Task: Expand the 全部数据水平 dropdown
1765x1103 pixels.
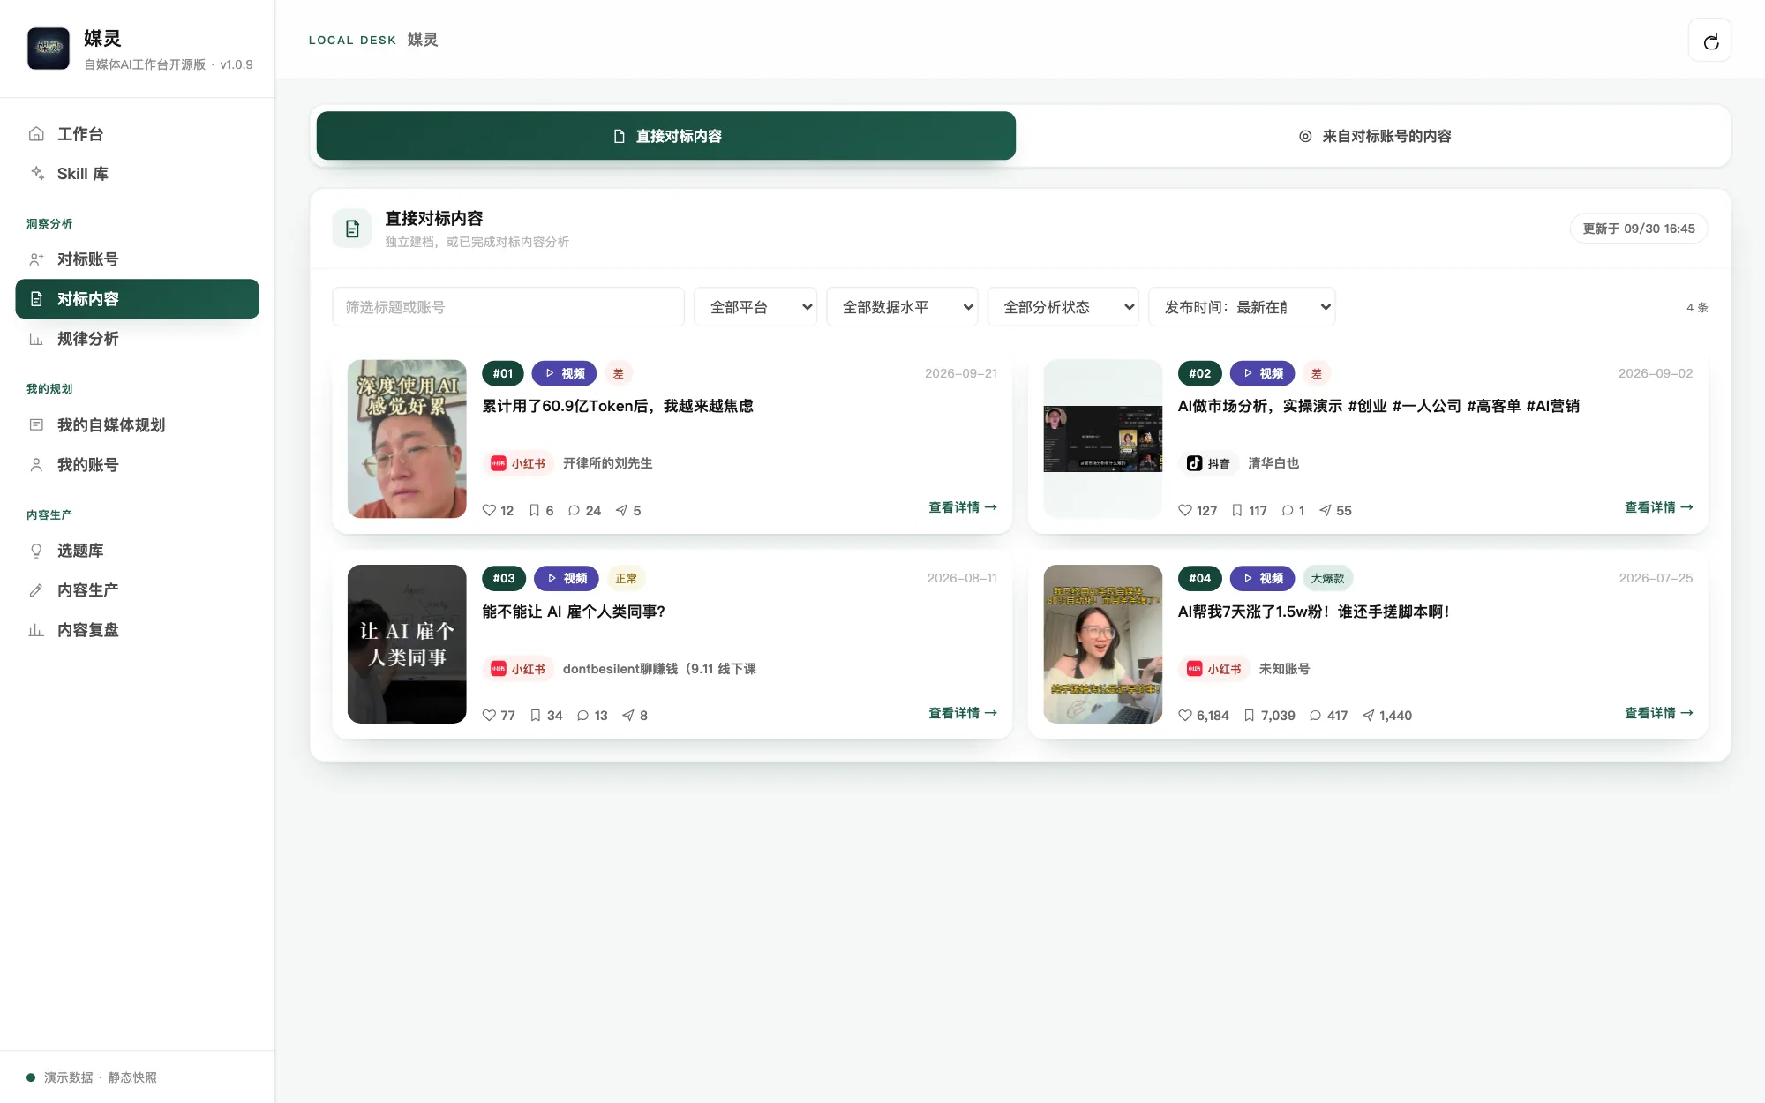Action: [902, 307]
